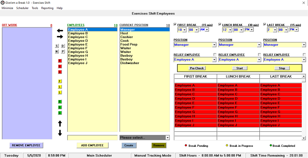Screen dimensions: 308x158
Task: Disable the Last Break checkbox
Action: pos(265,25)
